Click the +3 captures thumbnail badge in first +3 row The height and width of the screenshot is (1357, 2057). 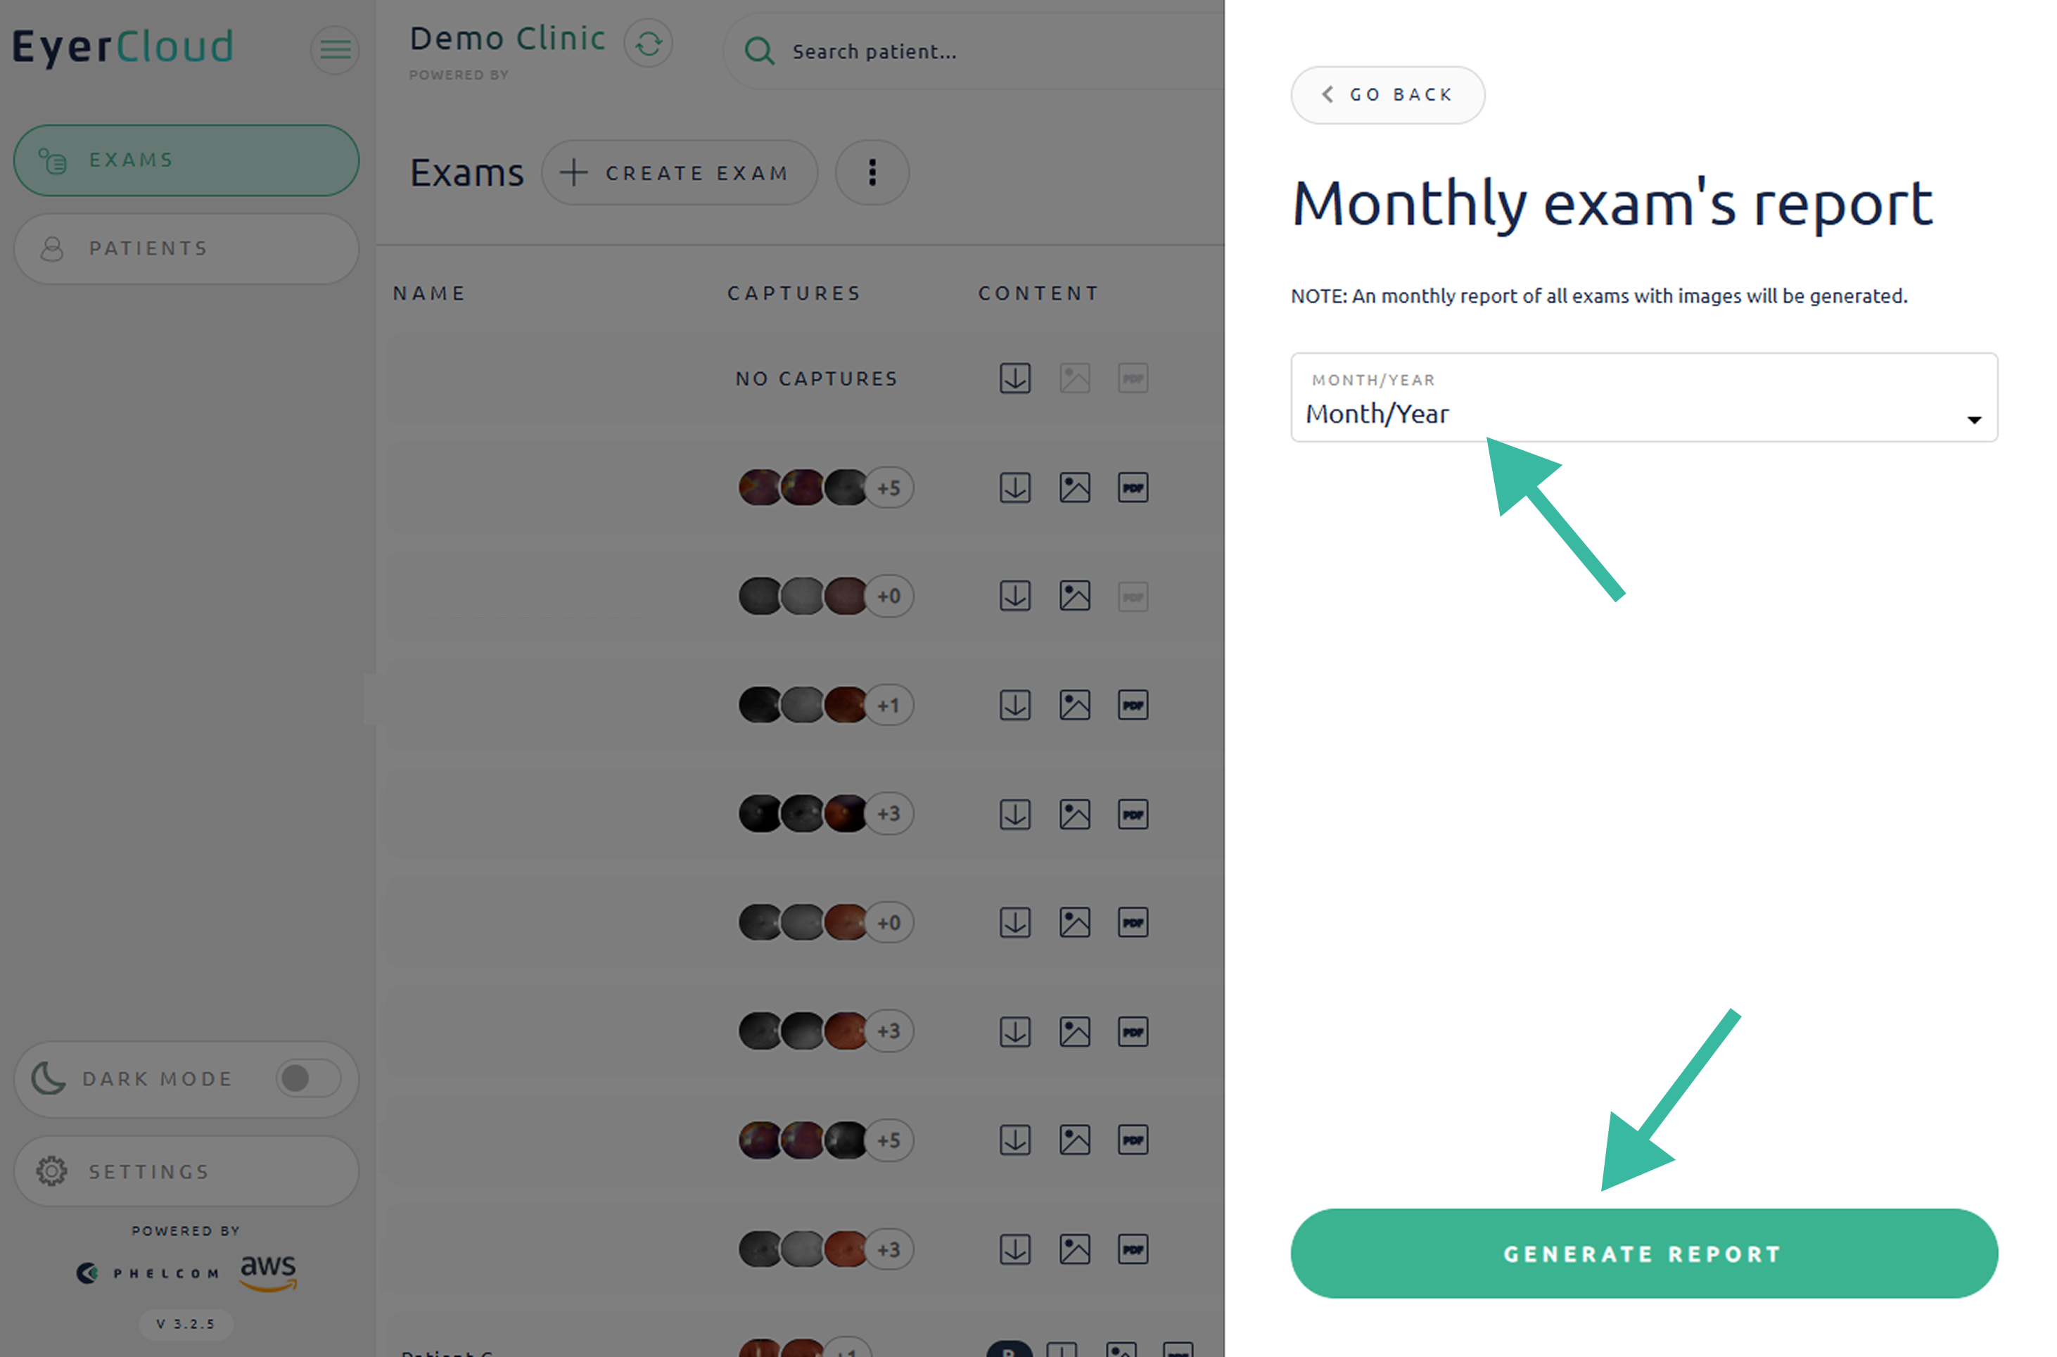click(x=889, y=815)
